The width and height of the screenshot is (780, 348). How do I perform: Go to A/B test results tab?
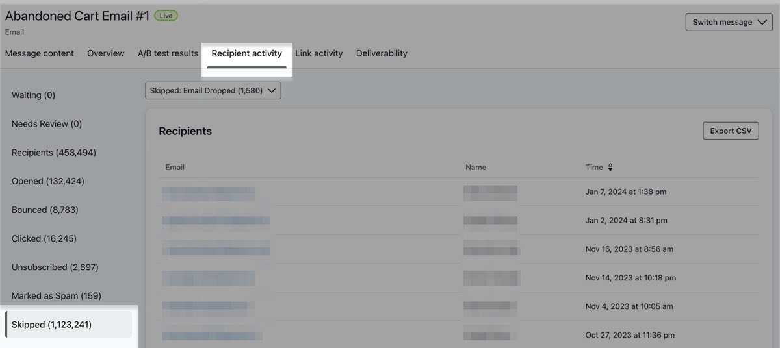168,53
